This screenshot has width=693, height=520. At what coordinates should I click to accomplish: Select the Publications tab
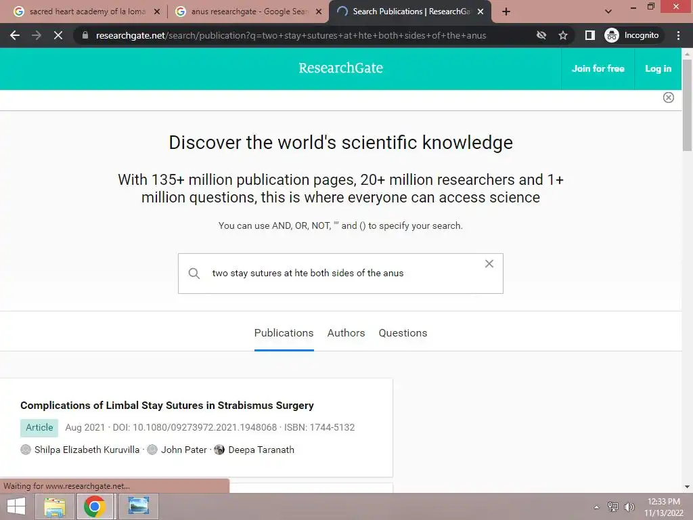[x=284, y=333]
